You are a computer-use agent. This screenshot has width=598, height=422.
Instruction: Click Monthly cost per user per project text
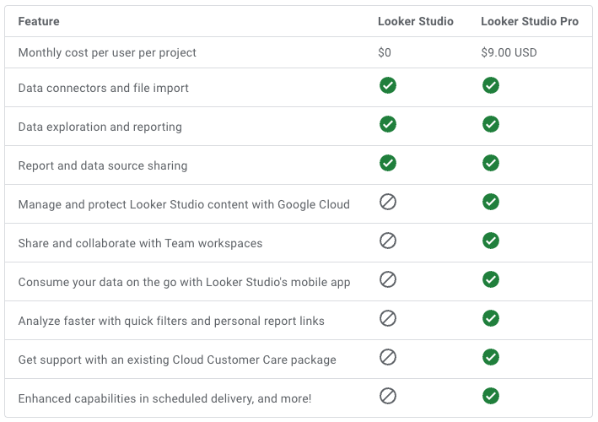[x=107, y=52]
